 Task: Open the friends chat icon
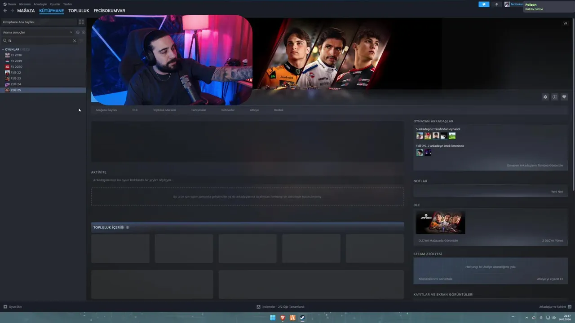pos(569,307)
